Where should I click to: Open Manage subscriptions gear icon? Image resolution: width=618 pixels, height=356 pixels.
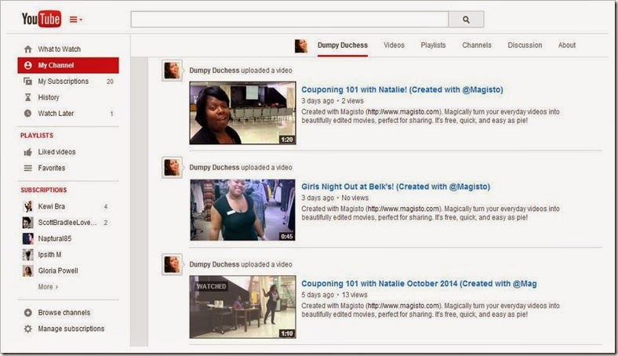(28, 329)
